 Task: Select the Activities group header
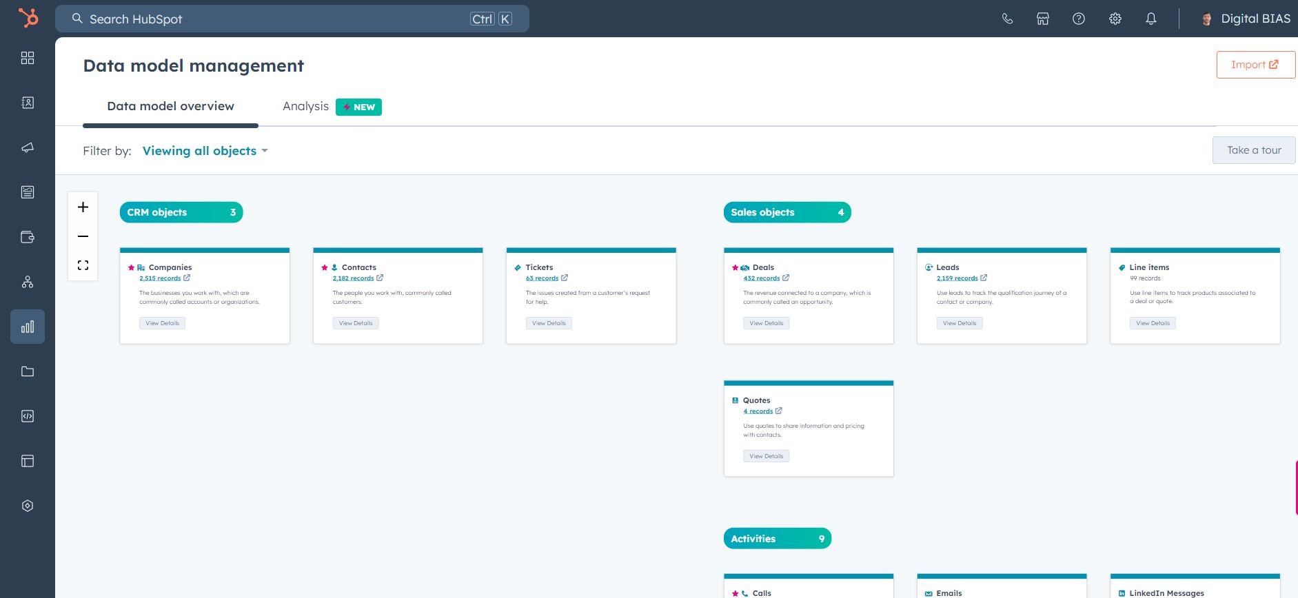778,539
